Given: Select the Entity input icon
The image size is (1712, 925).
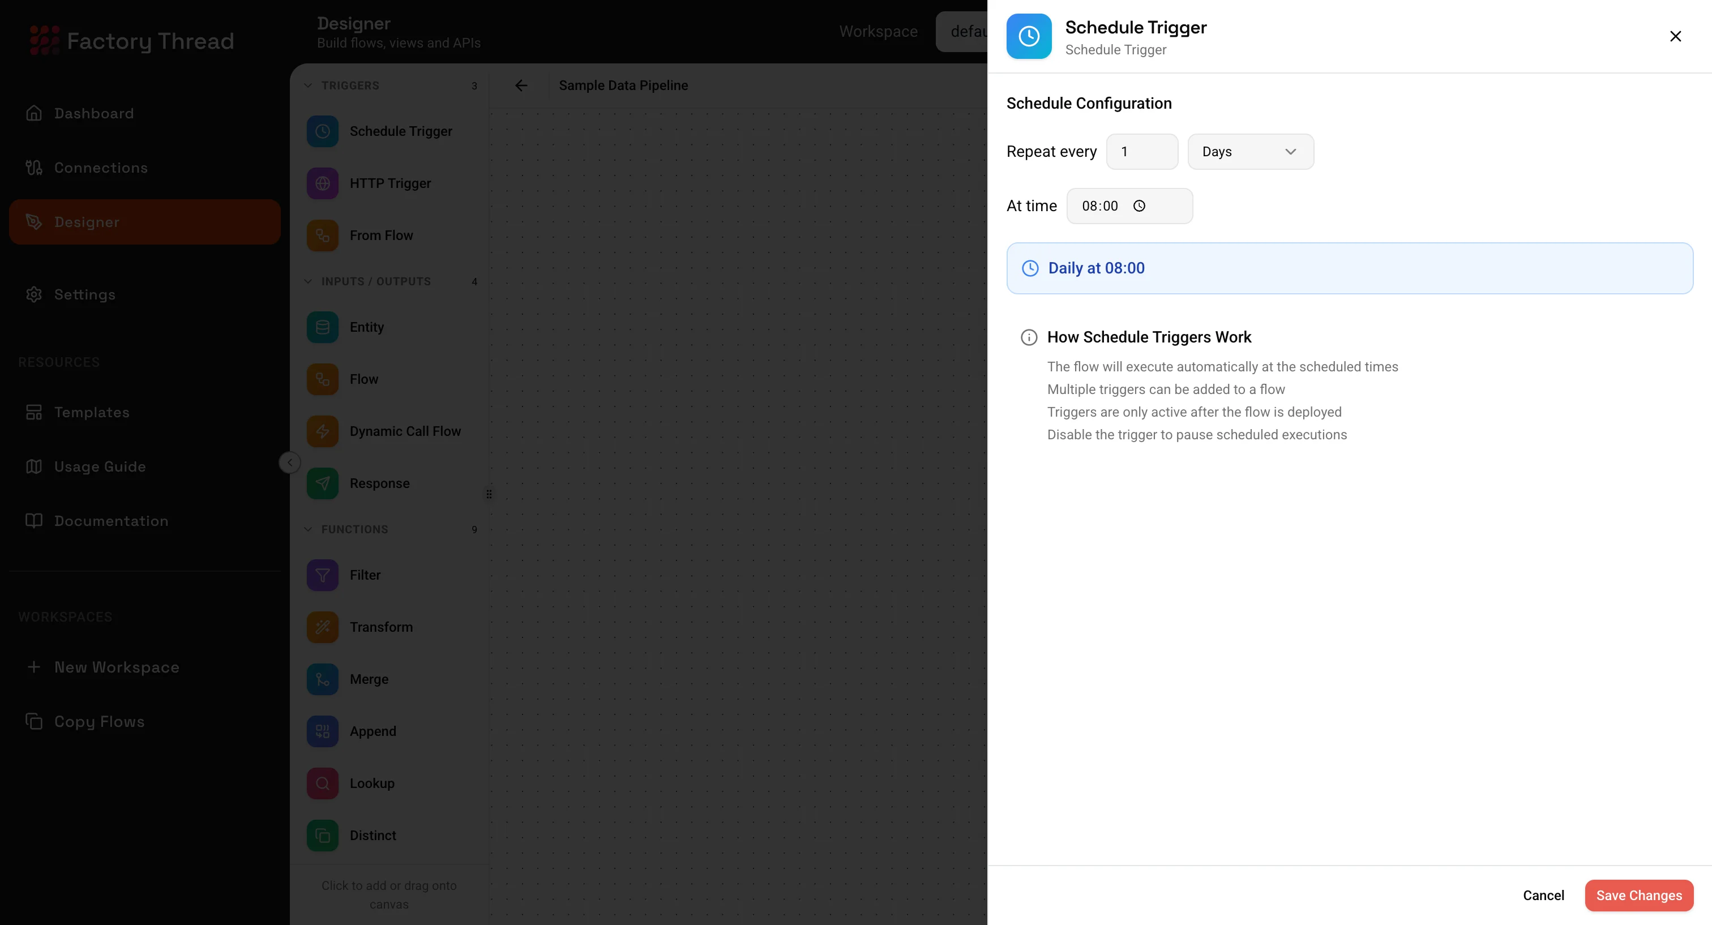Looking at the screenshot, I should pos(323,326).
